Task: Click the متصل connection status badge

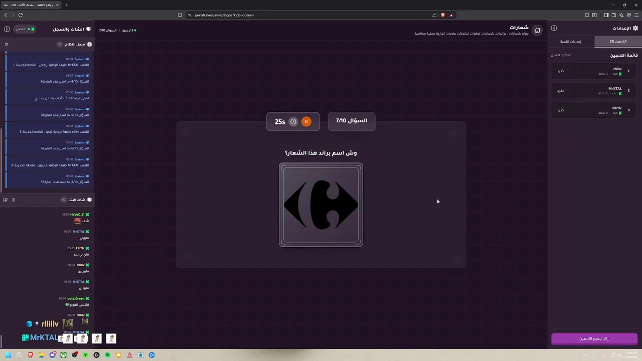Action: tap(25, 29)
